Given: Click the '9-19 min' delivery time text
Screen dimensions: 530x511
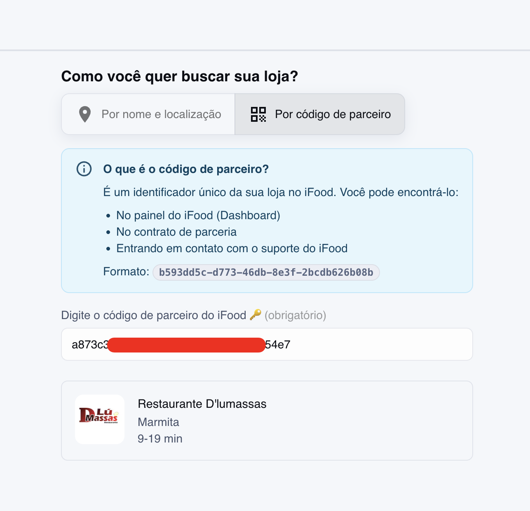Looking at the screenshot, I should tap(160, 438).
